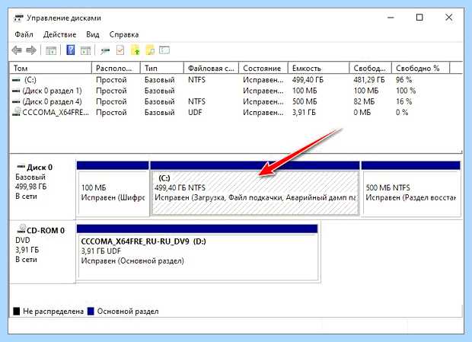Open the blue Help question-mark icon
Image resolution: width=472 pixels, height=342 pixels.
(71, 50)
